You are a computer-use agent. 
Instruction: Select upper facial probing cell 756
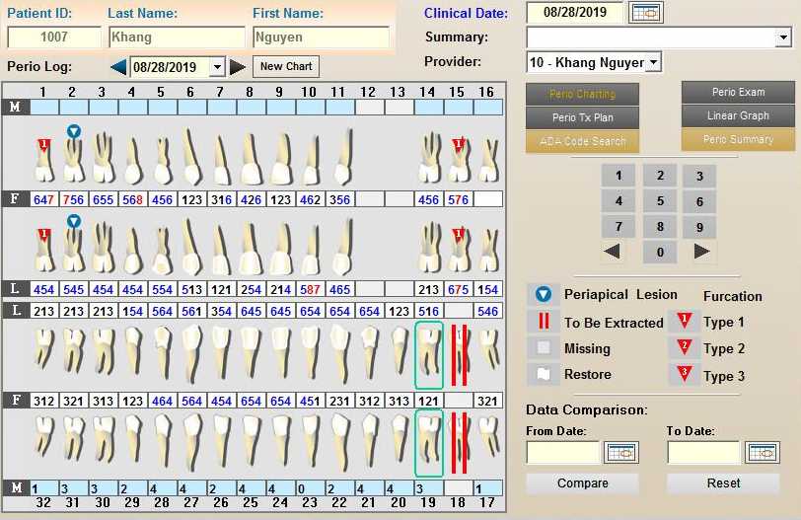tap(74, 199)
